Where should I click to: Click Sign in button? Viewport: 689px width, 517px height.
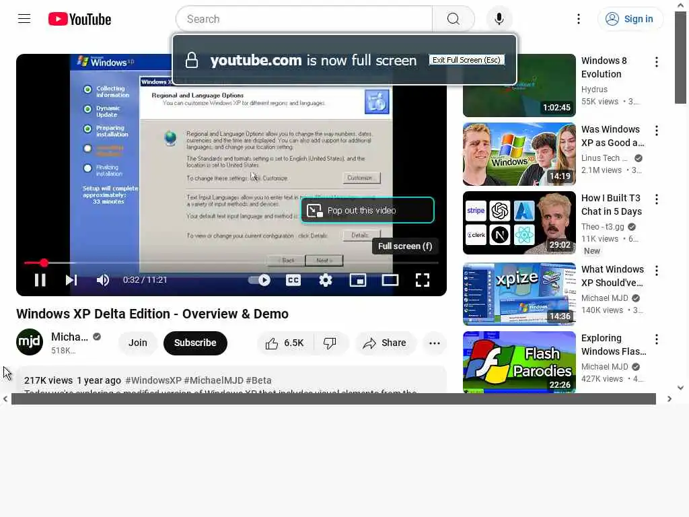pos(630,19)
